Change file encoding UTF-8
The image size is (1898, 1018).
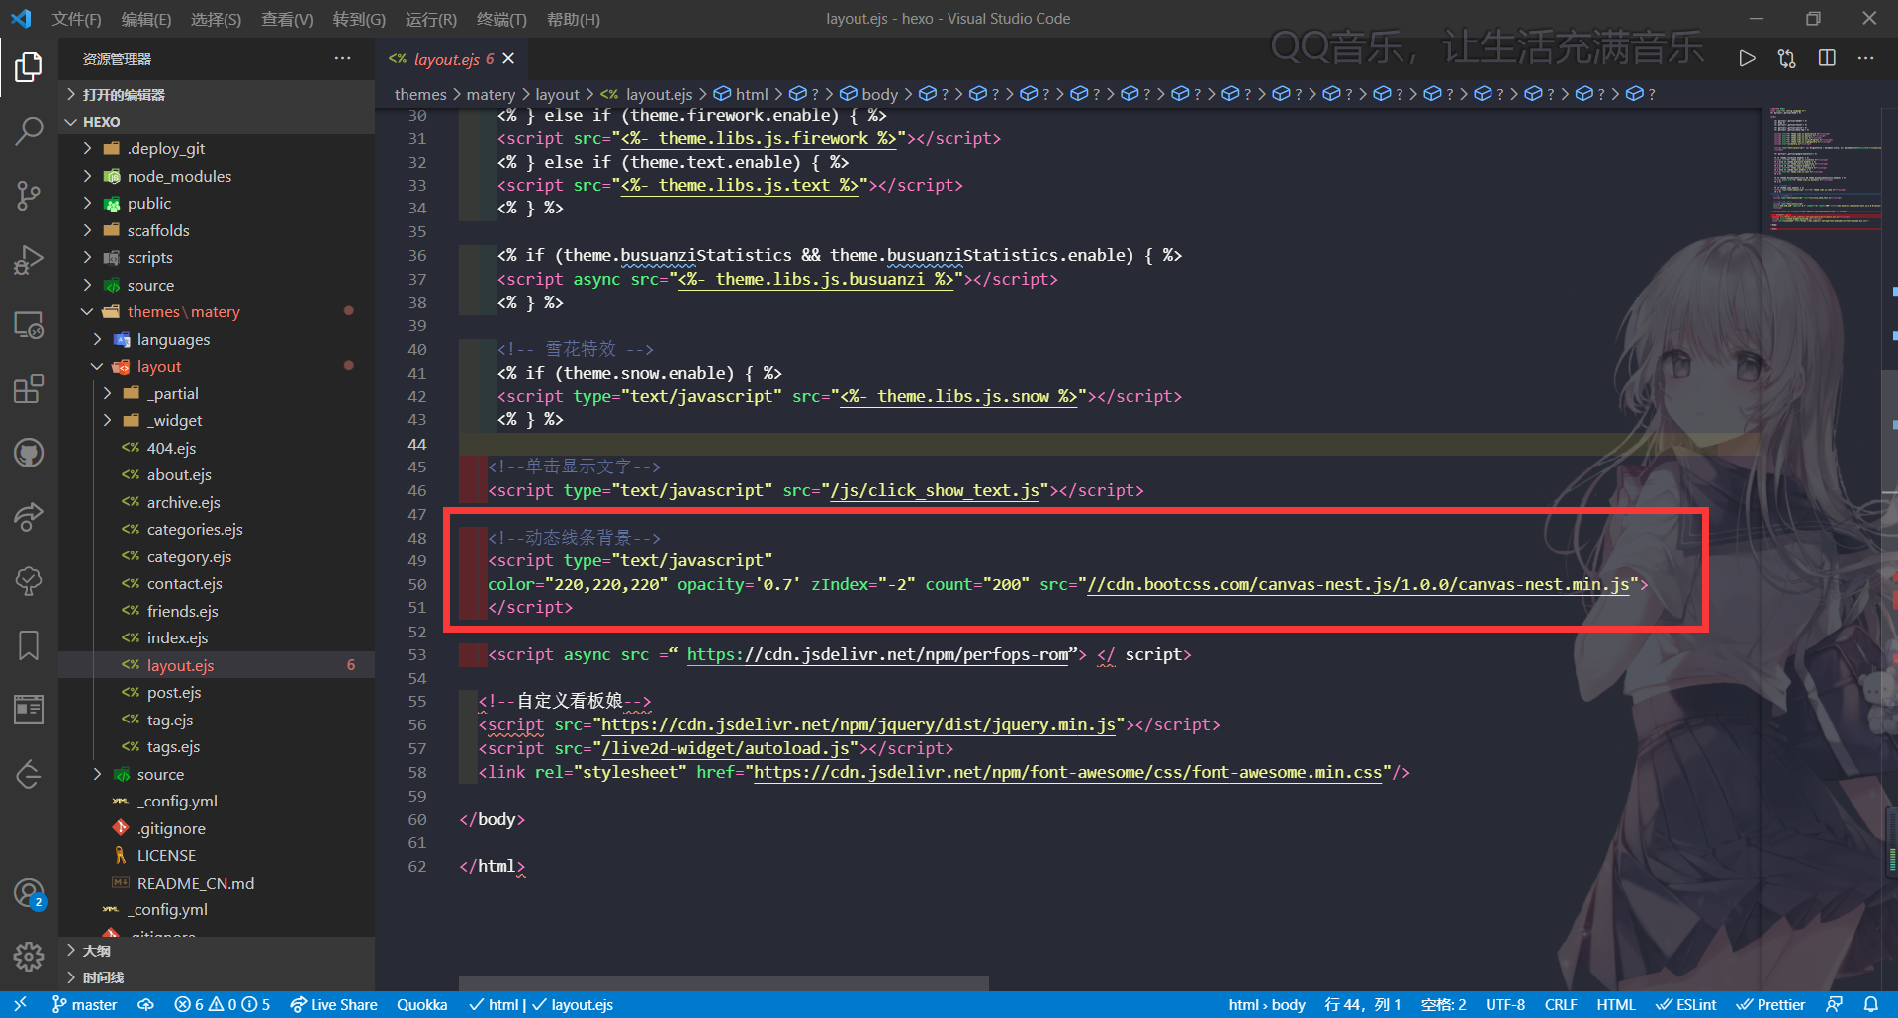click(1504, 1004)
